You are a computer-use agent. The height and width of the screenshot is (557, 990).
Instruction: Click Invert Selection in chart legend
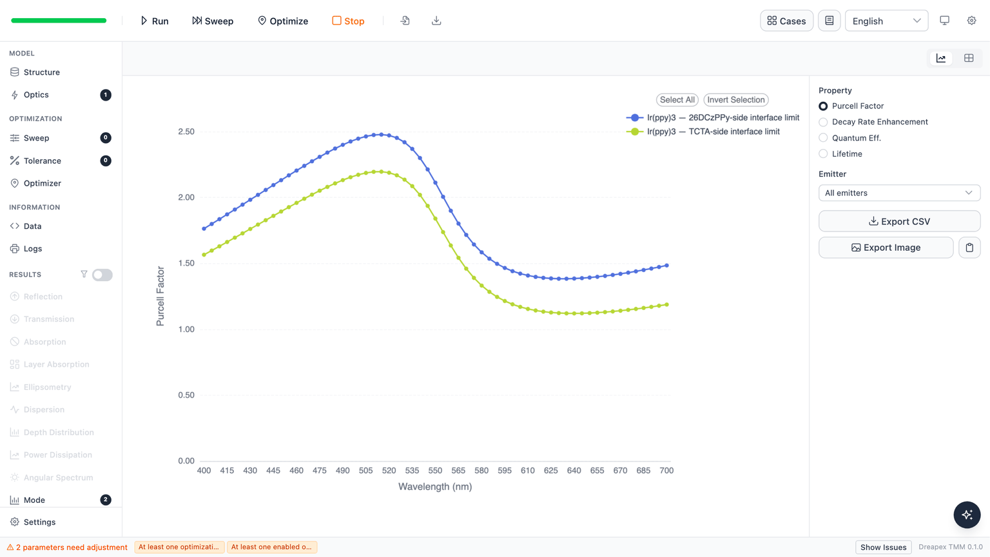(x=735, y=100)
